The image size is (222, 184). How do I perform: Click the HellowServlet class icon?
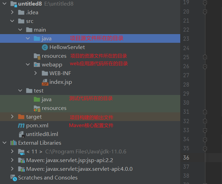click(x=45, y=47)
